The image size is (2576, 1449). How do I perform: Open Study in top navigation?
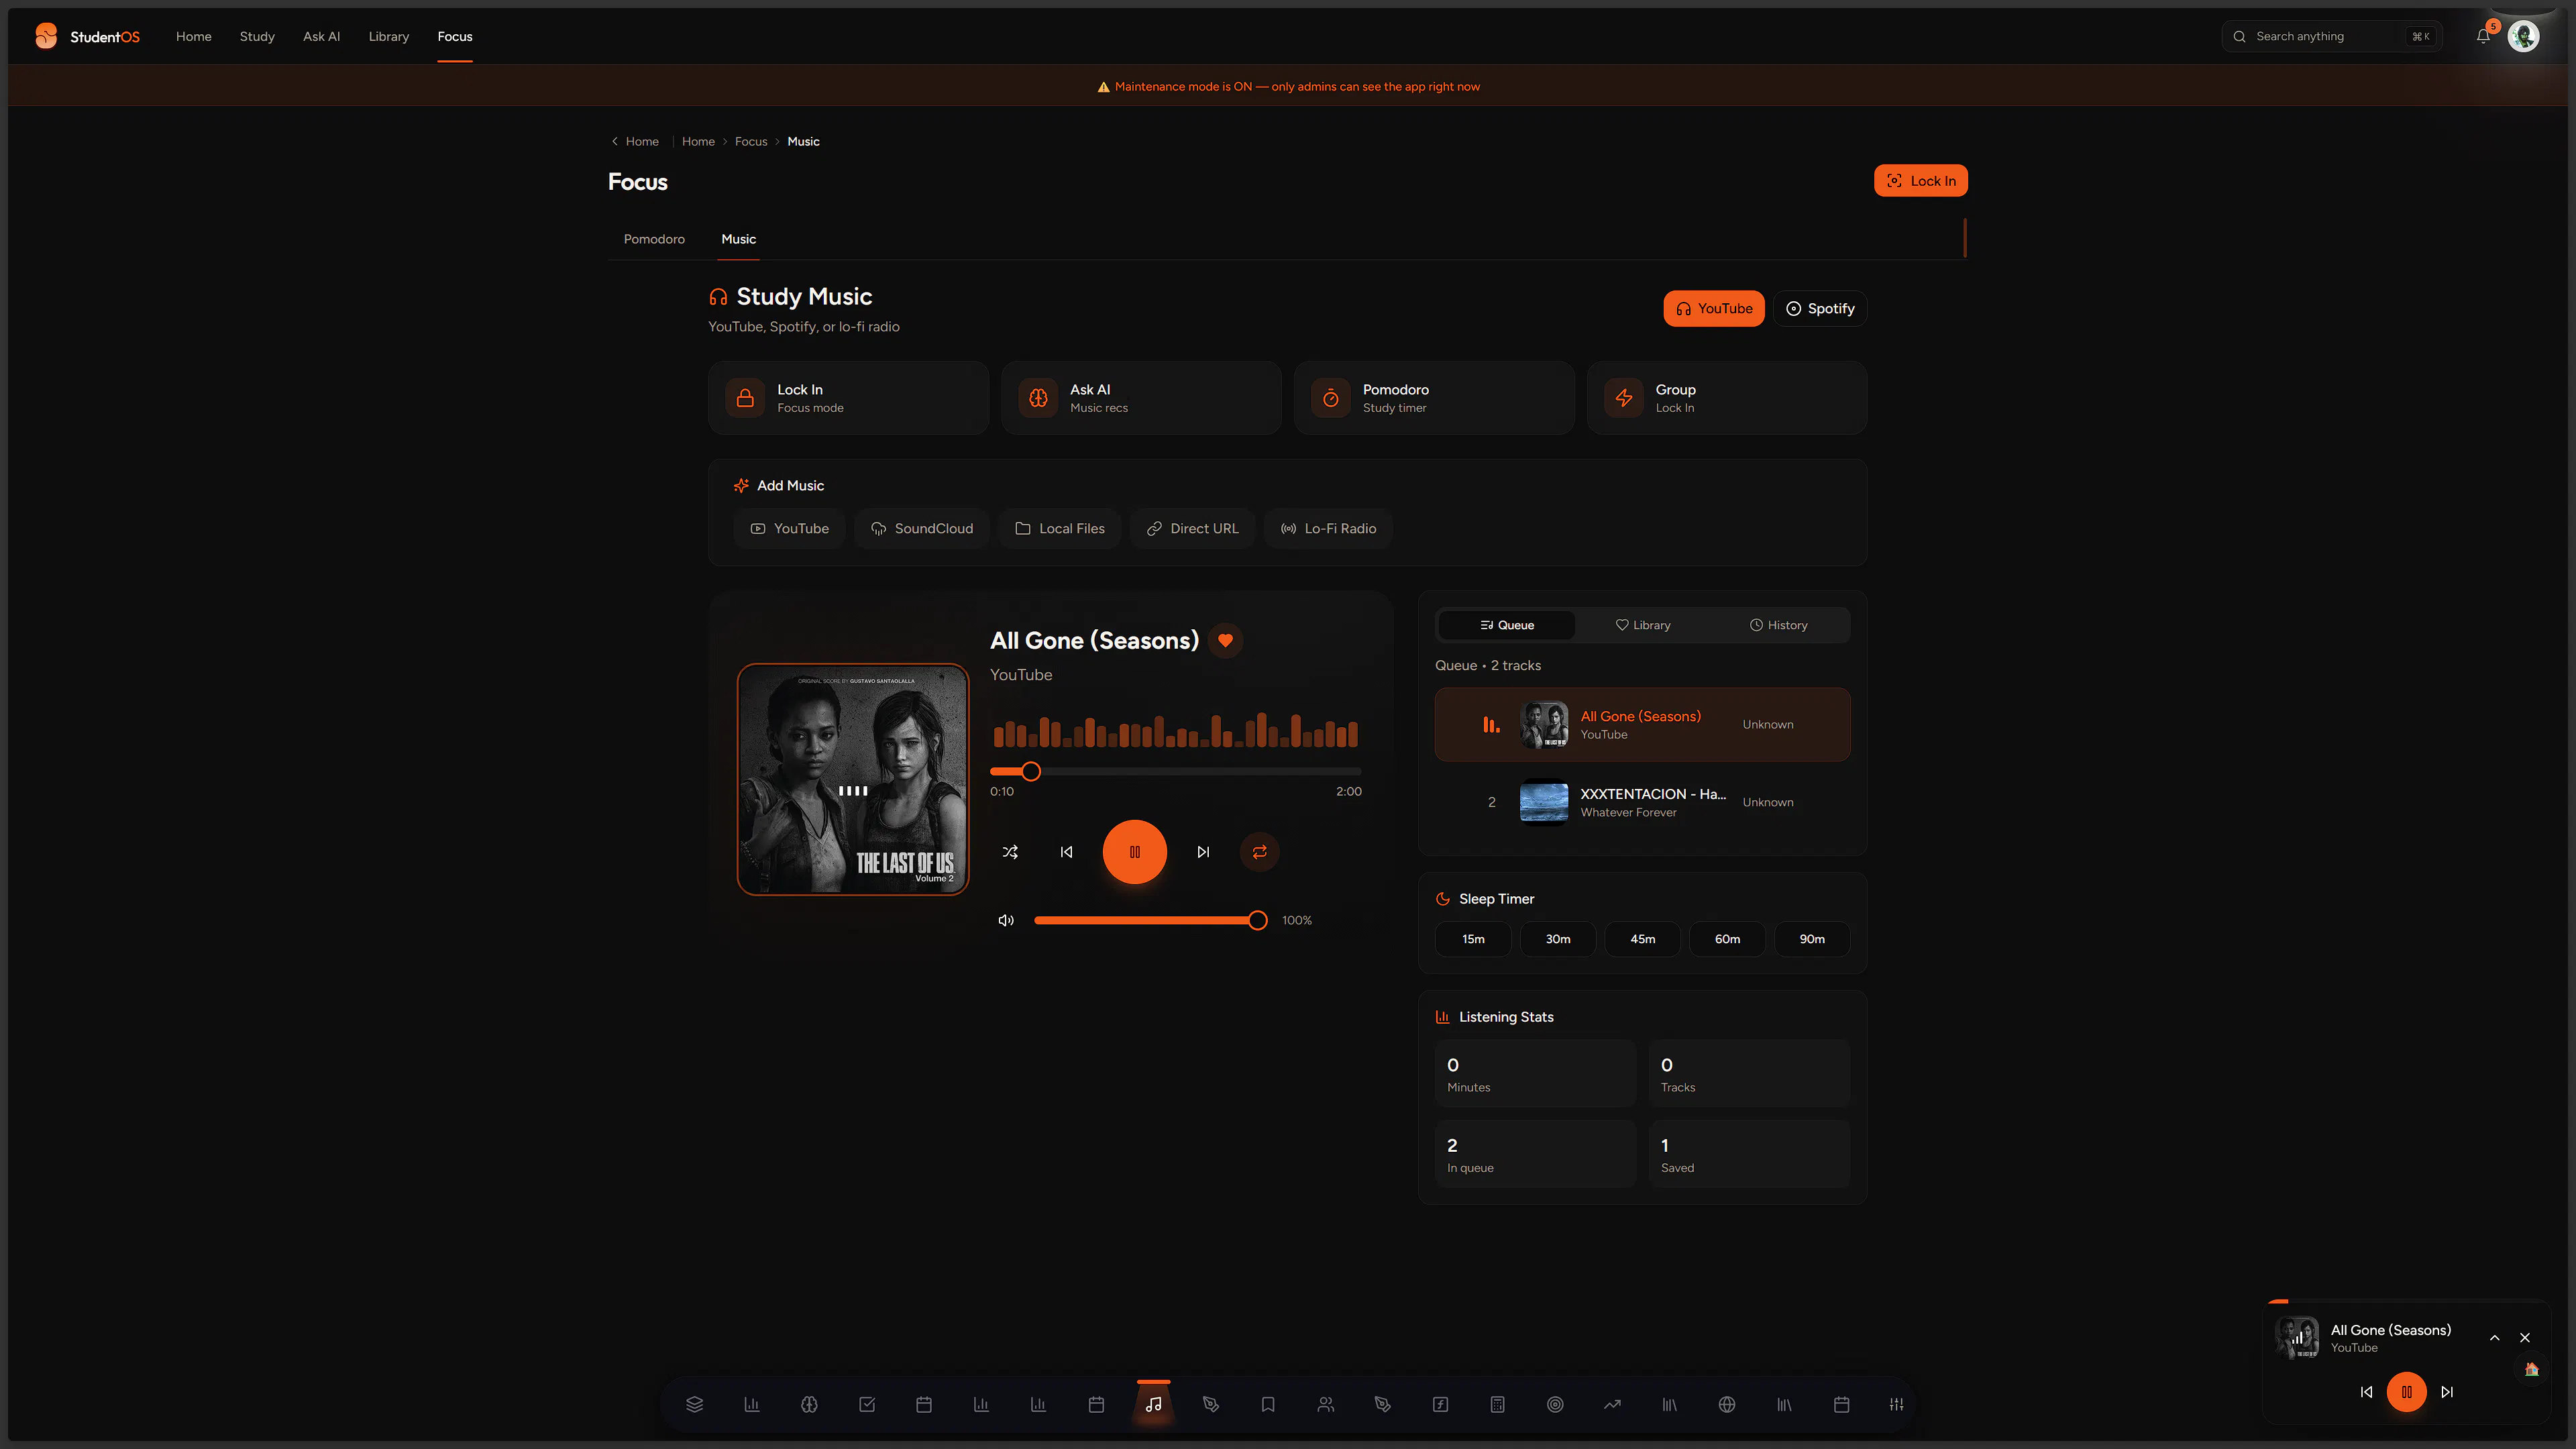click(257, 36)
